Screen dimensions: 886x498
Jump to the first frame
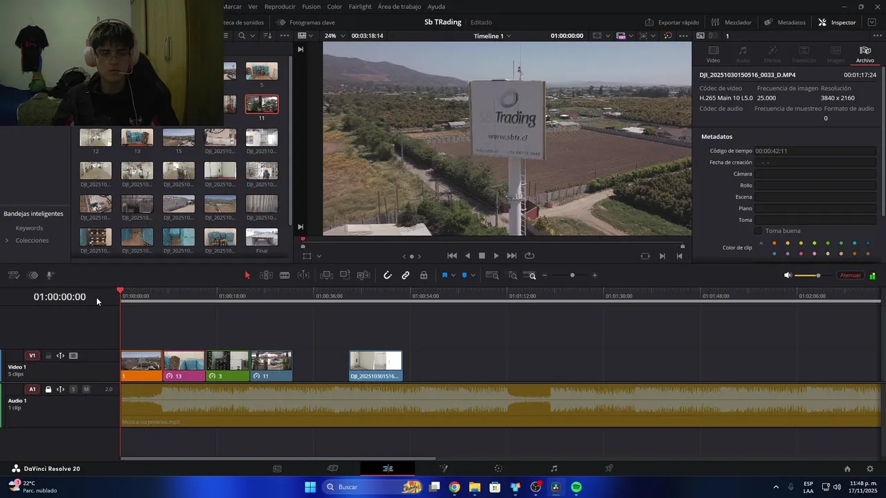452,256
